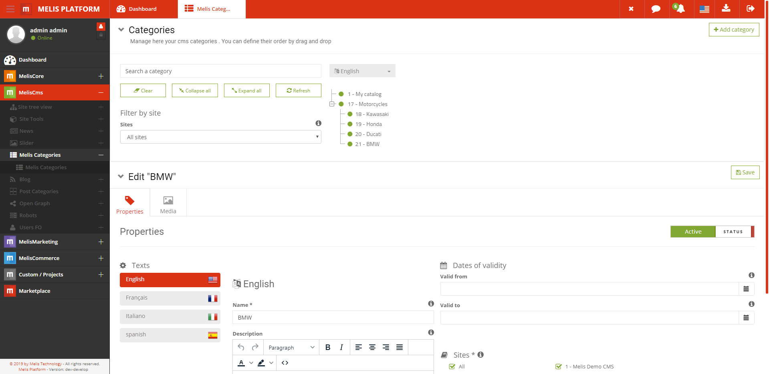Open the Valid from calendar picker
The width and height of the screenshot is (769, 374).
click(x=746, y=289)
